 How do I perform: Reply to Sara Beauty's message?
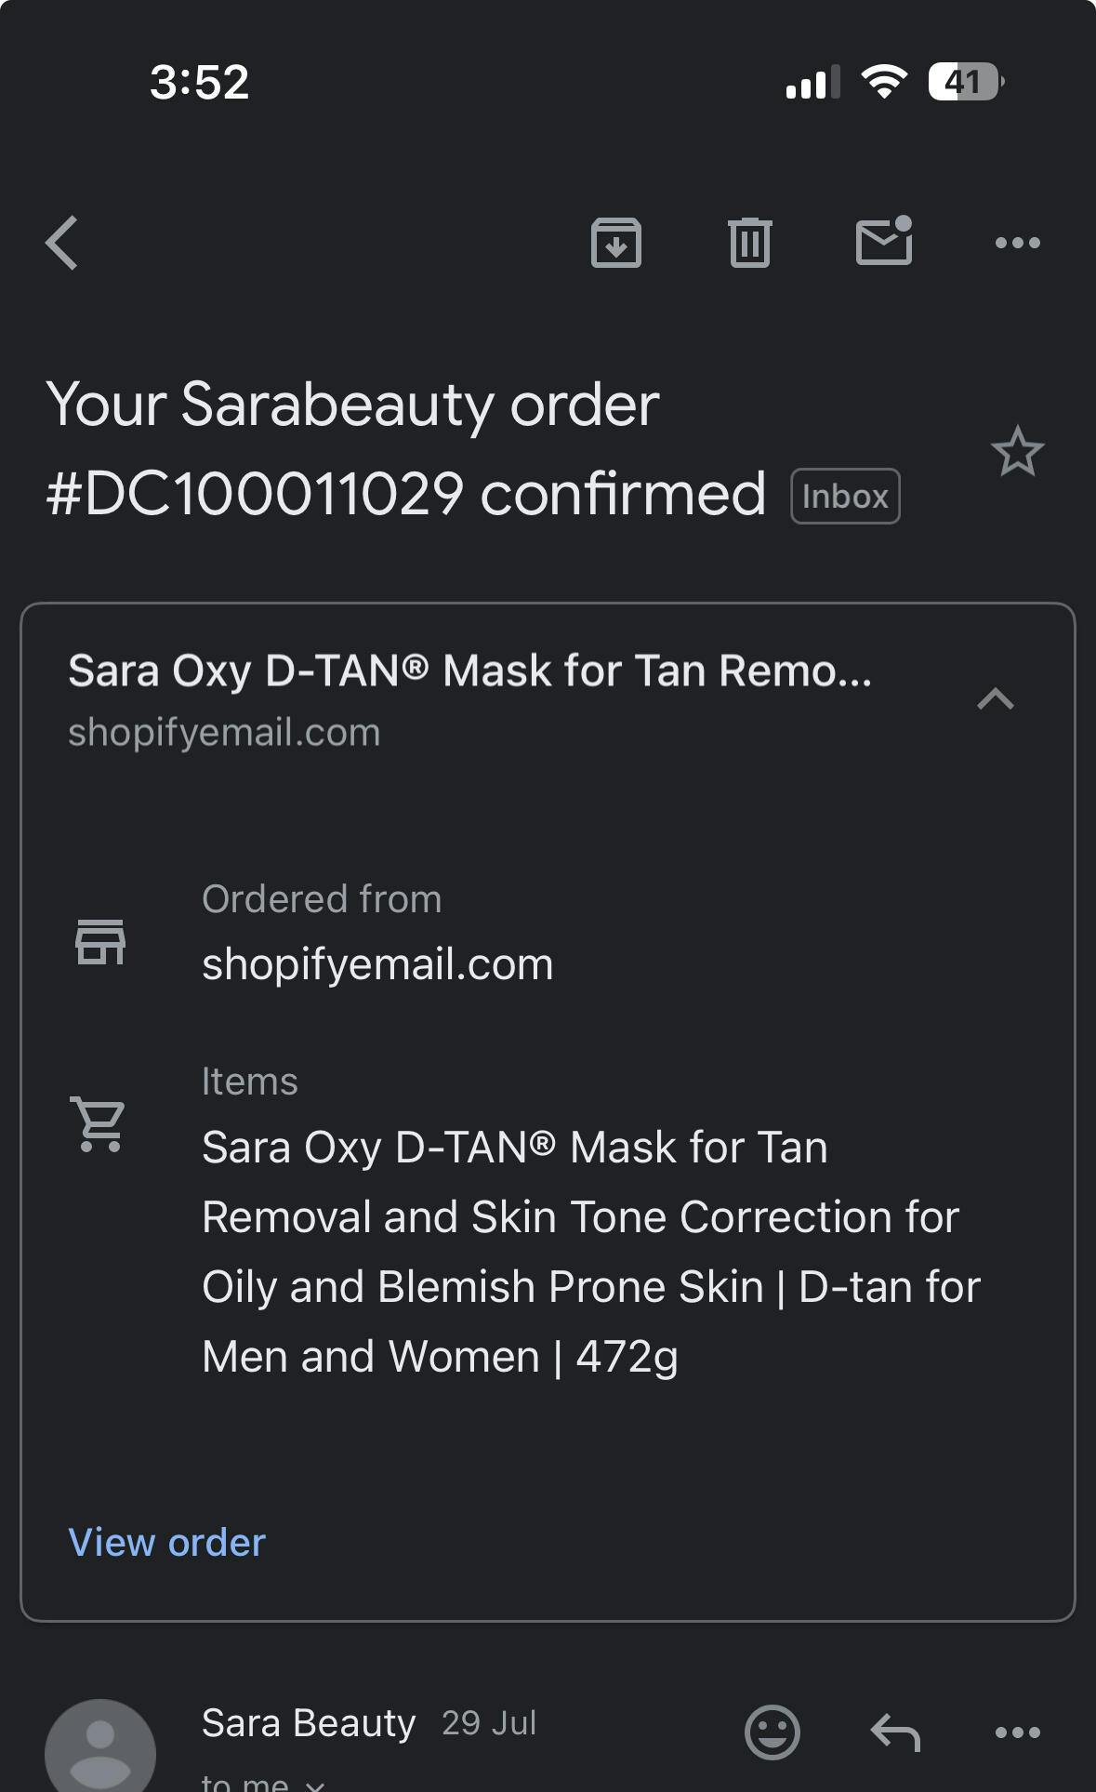tap(894, 1732)
